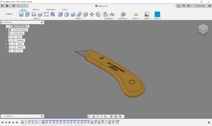Open the Look At tool
212x126 pixels.
(x=94, y=116)
